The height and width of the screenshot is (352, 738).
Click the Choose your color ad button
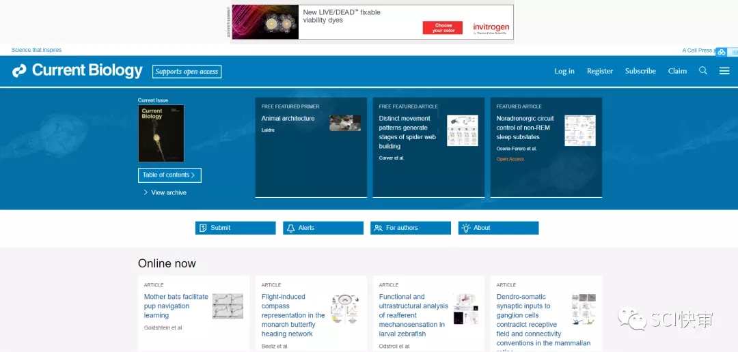tap(443, 28)
